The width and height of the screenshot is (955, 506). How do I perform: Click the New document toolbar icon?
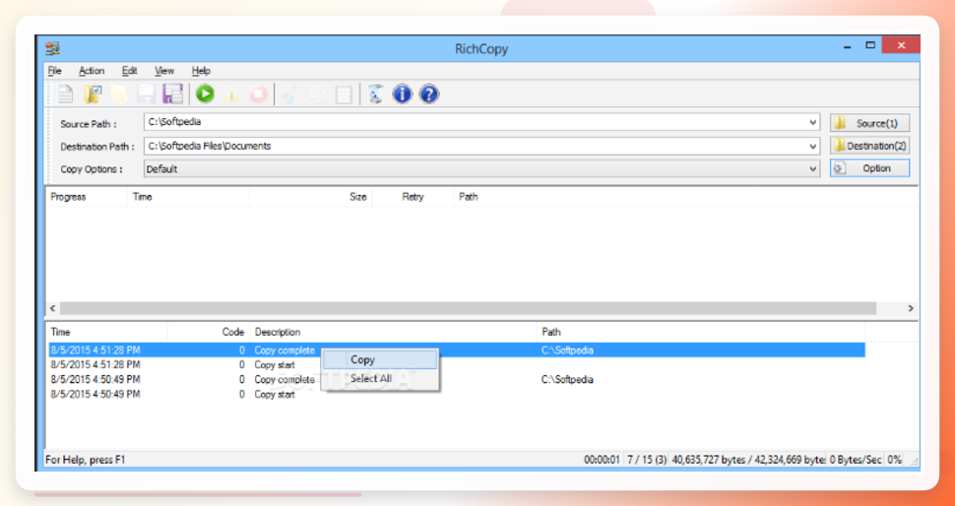[65, 94]
